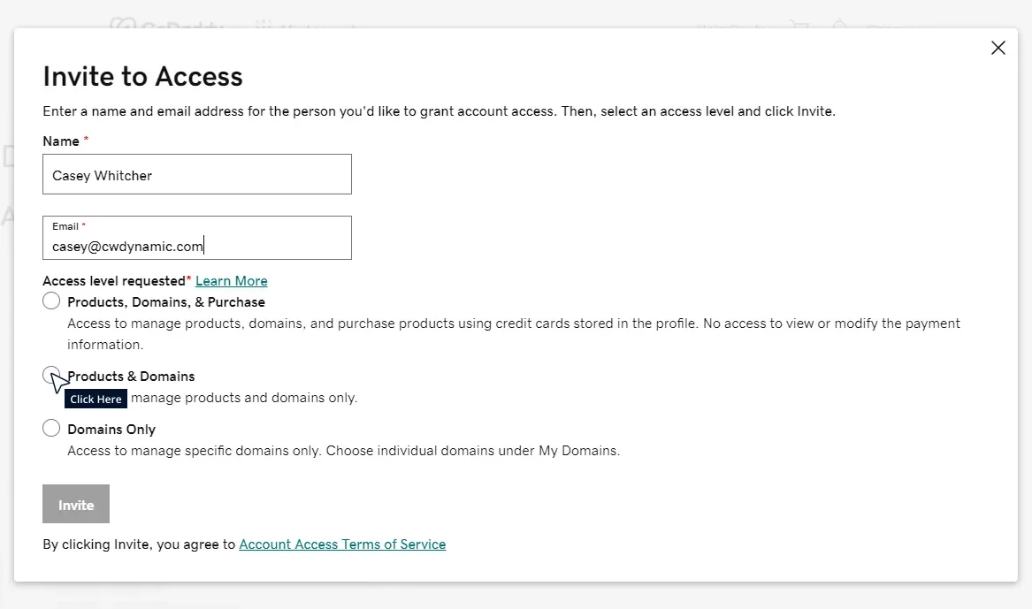The image size is (1032, 609).
Task: Open the shopping cart icon in the header
Action: pyautogui.click(x=800, y=27)
